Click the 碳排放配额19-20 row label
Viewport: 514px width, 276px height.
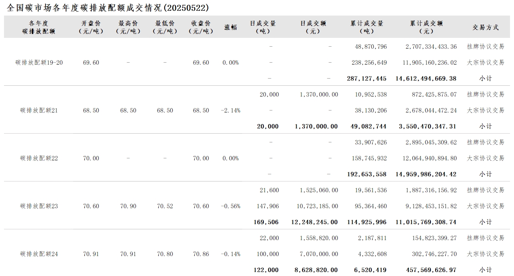click(39, 63)
